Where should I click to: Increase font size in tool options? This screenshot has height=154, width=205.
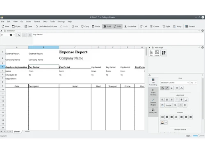(177, 88)
